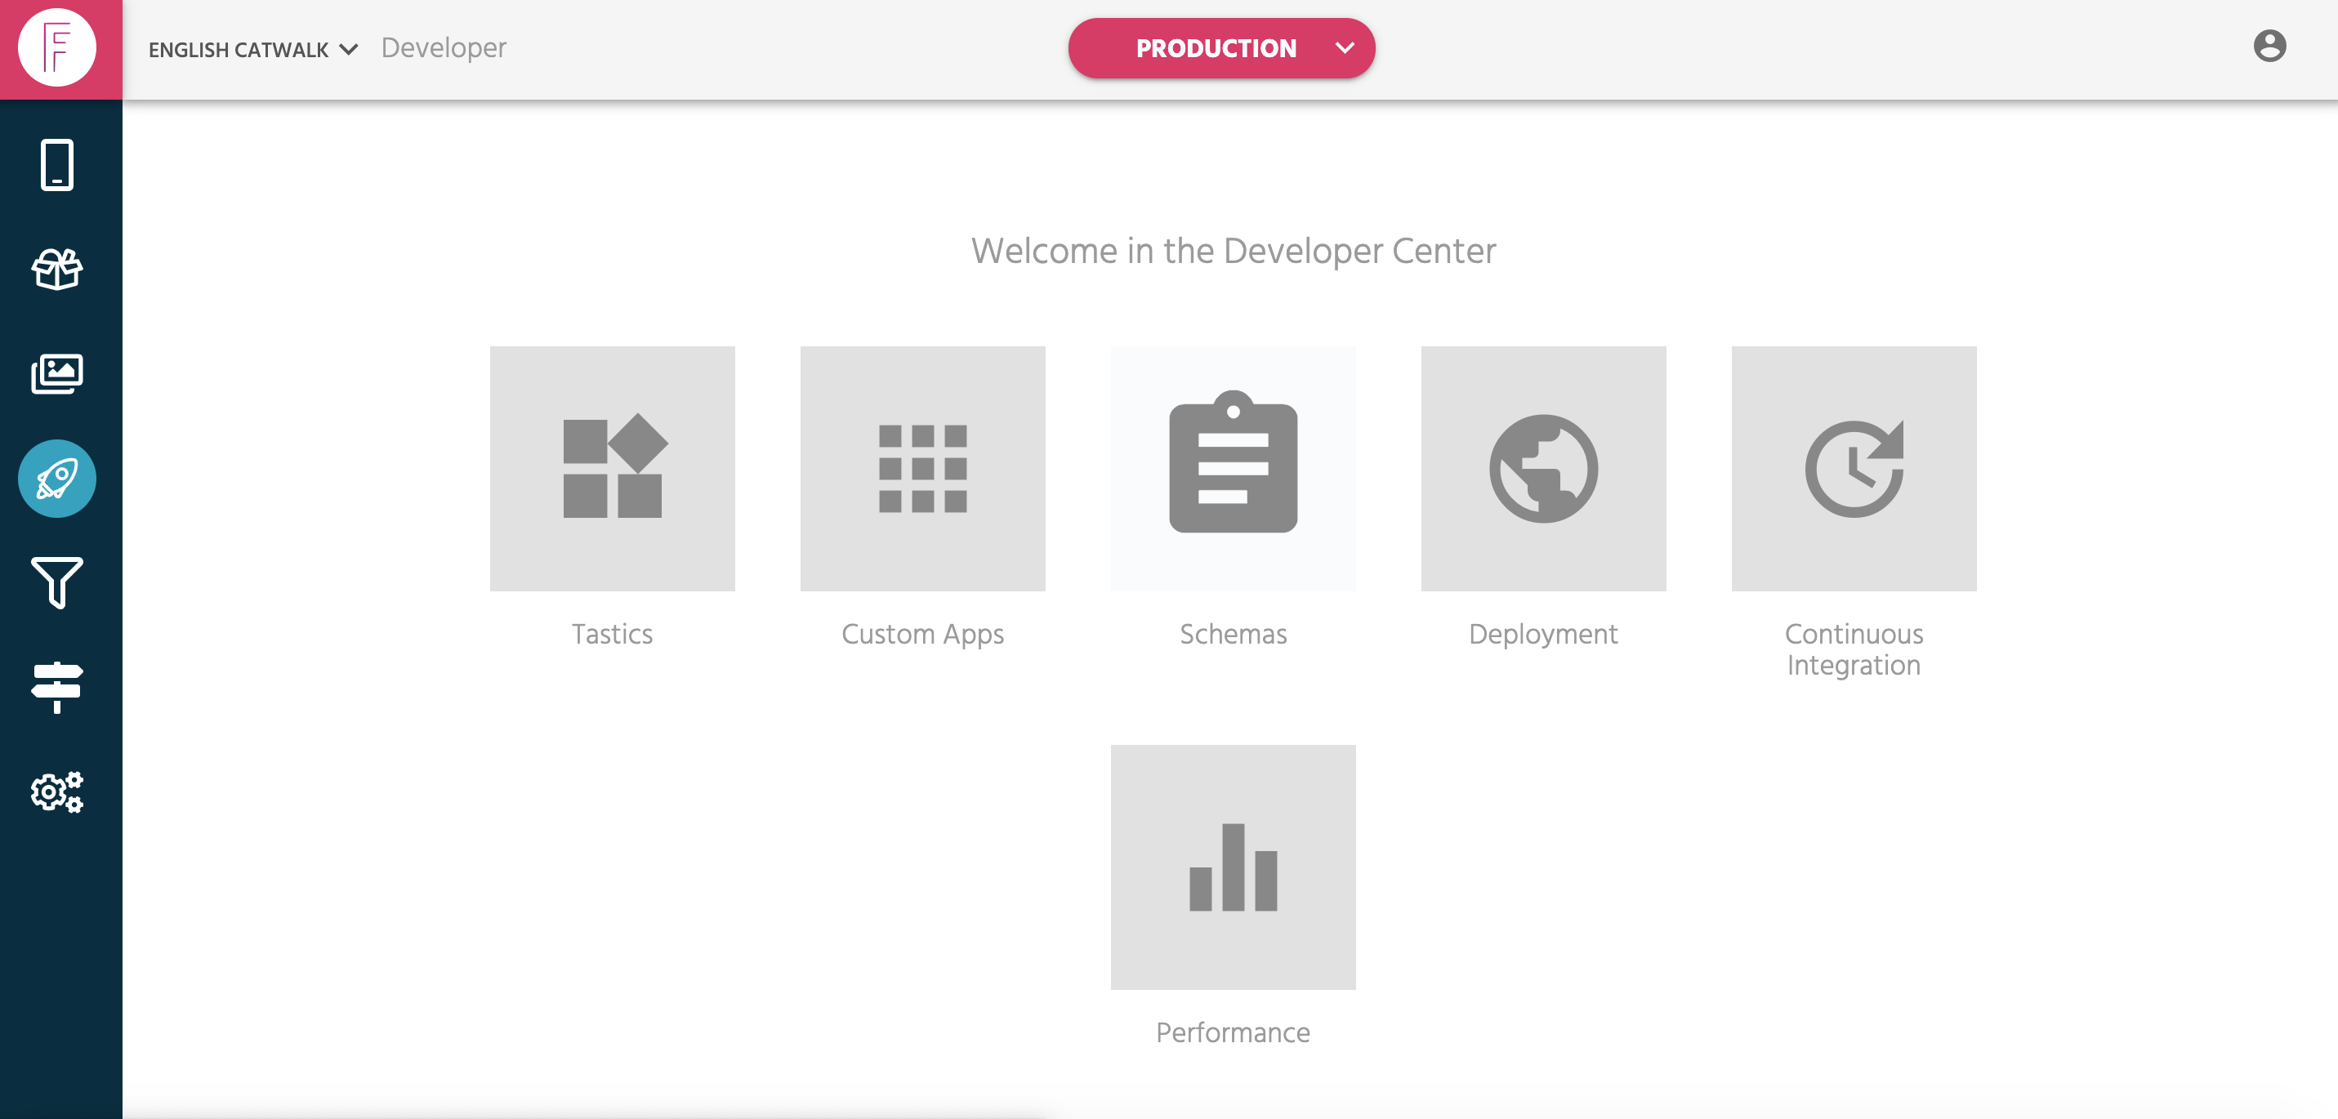Expand the Production environment dropdown
This screenshot has width=2338, height=1119.
[x=1221, y=48]
